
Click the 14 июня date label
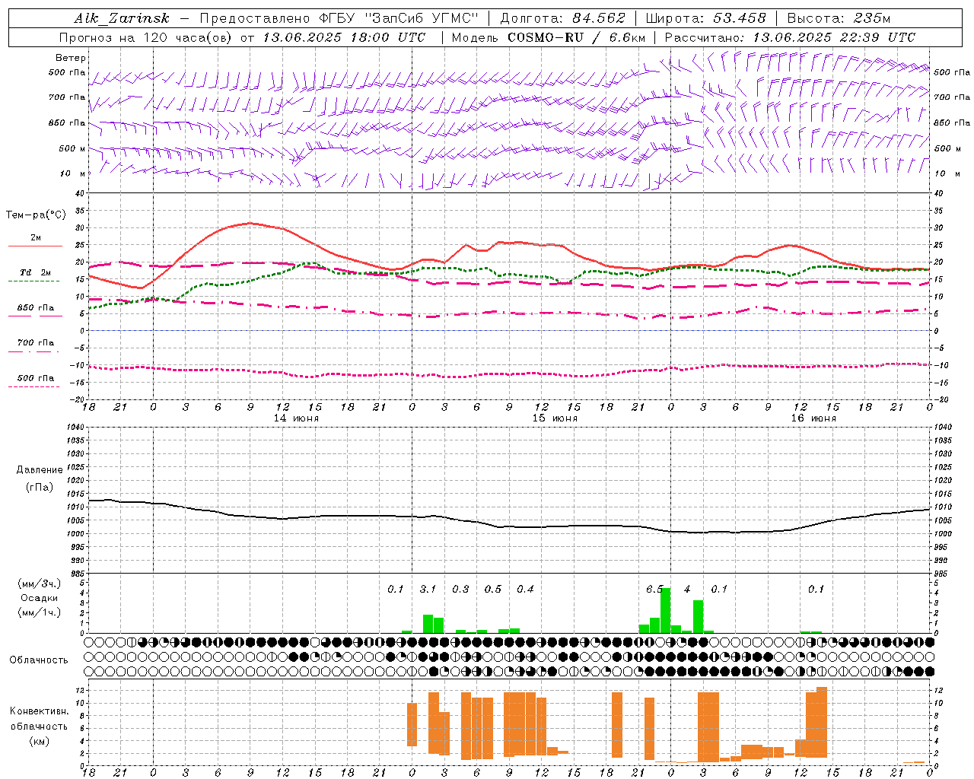[296, 418]
